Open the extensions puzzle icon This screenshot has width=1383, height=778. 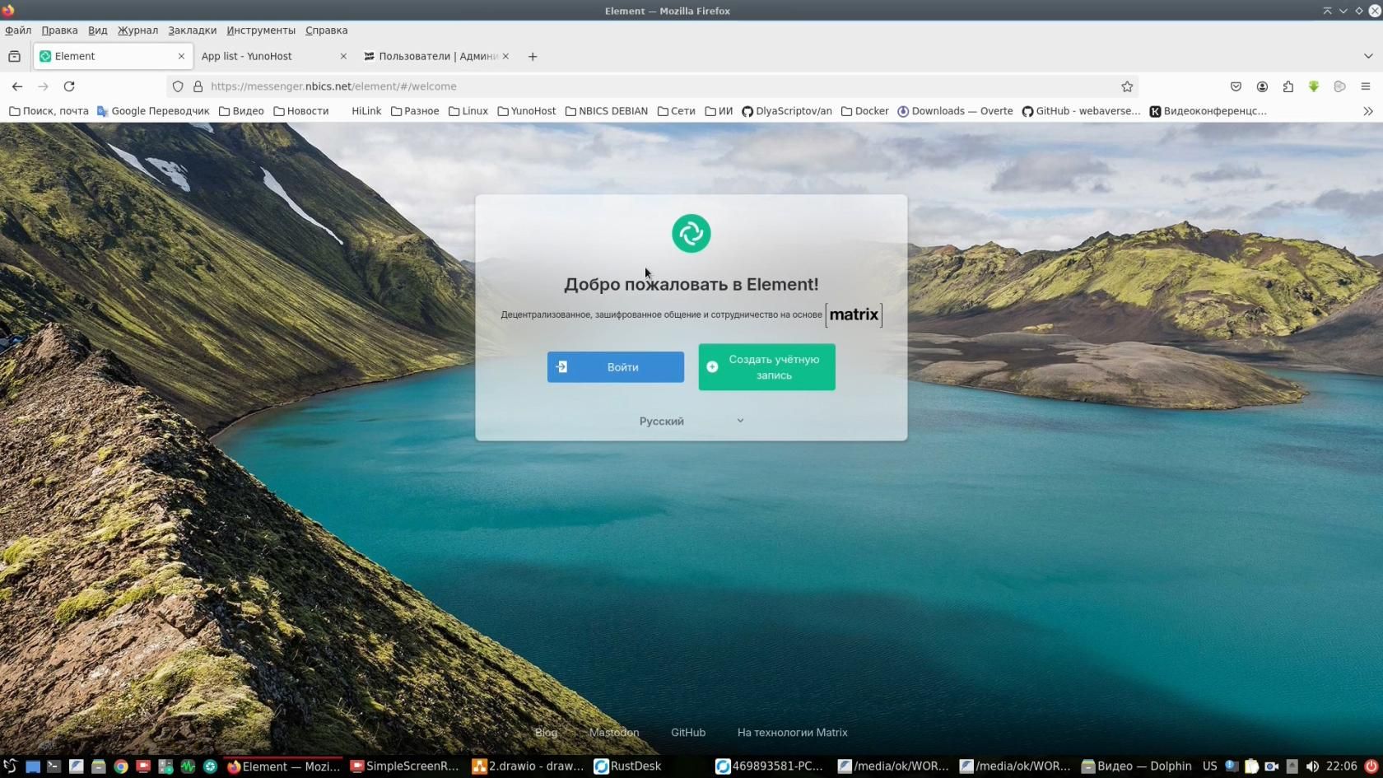1288,86
